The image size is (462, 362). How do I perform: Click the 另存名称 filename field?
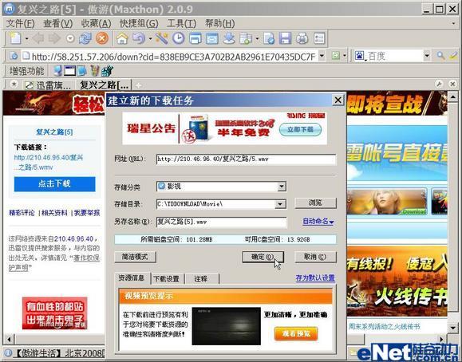(221, 222)
